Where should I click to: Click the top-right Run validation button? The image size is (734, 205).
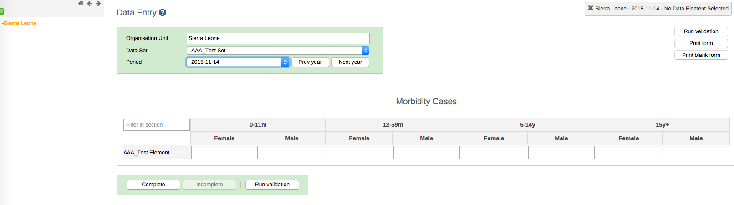click(x=701, y=31)
